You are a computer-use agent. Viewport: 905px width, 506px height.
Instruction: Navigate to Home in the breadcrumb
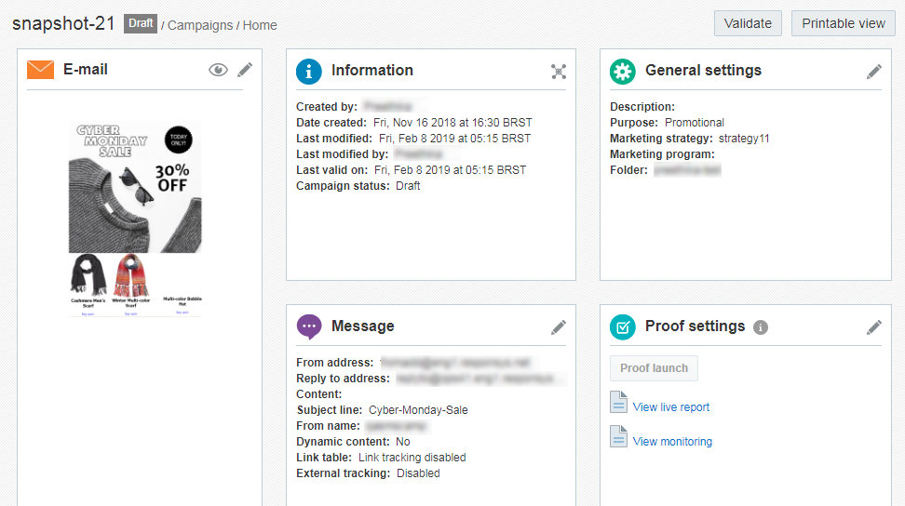[260, 25]
